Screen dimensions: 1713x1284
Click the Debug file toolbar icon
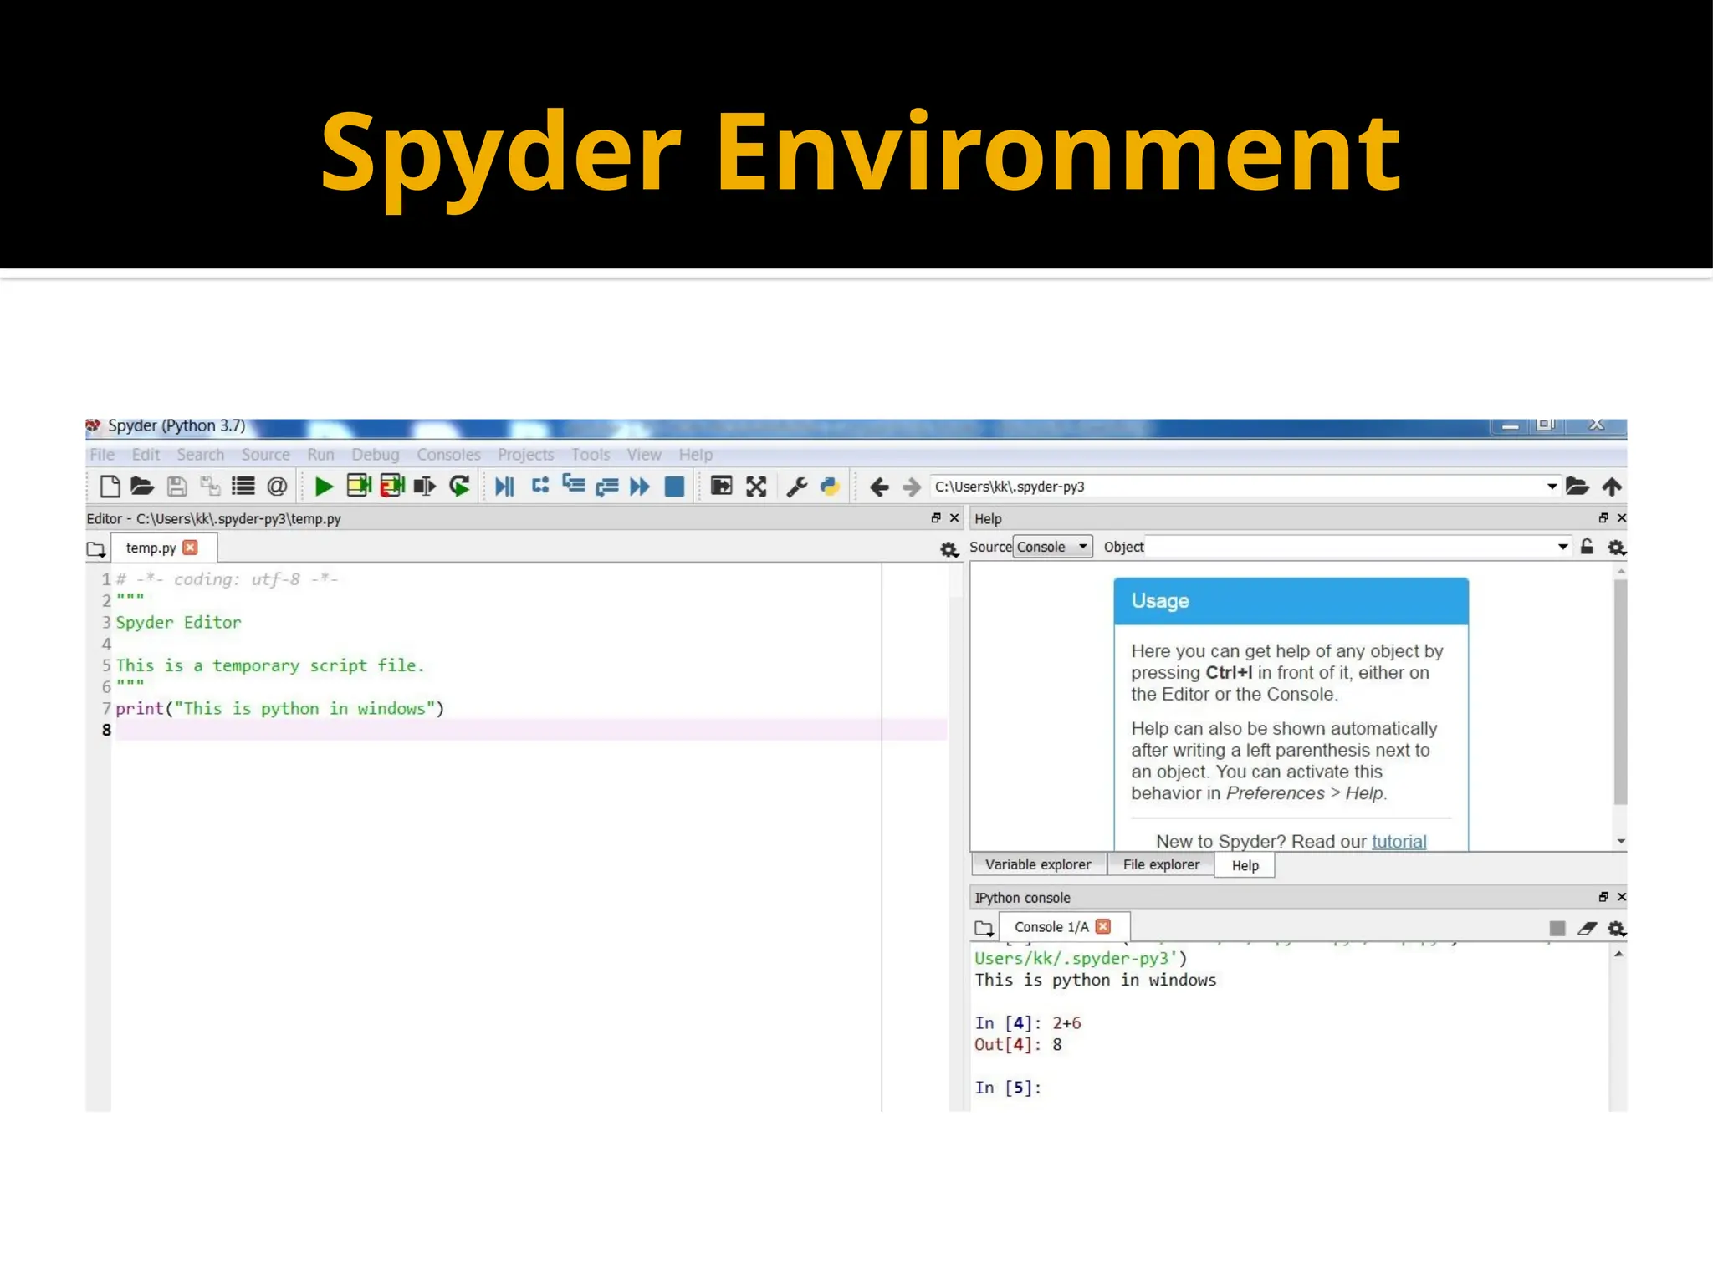click(x=504, y=487)
